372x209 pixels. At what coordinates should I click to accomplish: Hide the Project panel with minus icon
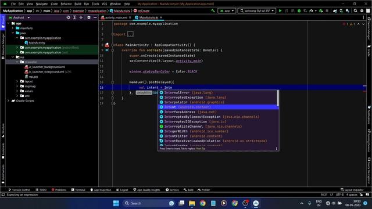coord(95,17)
